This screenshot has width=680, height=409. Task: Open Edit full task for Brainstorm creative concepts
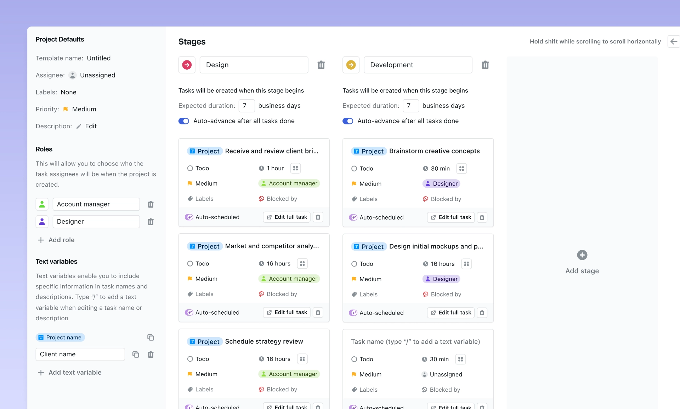(x=451, y=217)
